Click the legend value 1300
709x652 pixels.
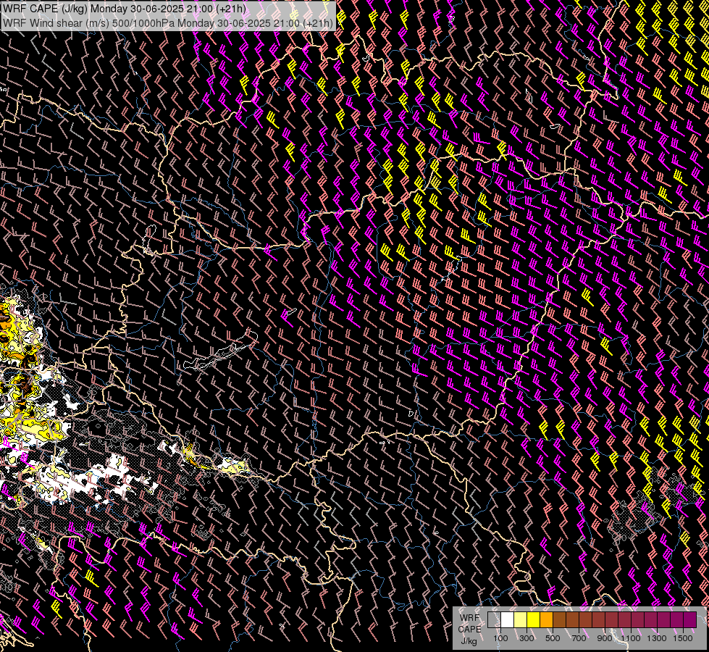(x=657, y=638)
